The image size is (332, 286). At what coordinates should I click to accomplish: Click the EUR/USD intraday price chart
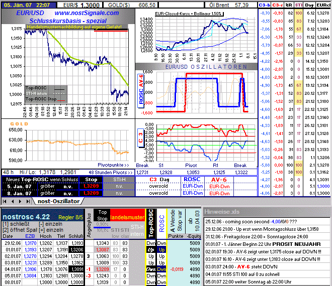click(76, 67)
